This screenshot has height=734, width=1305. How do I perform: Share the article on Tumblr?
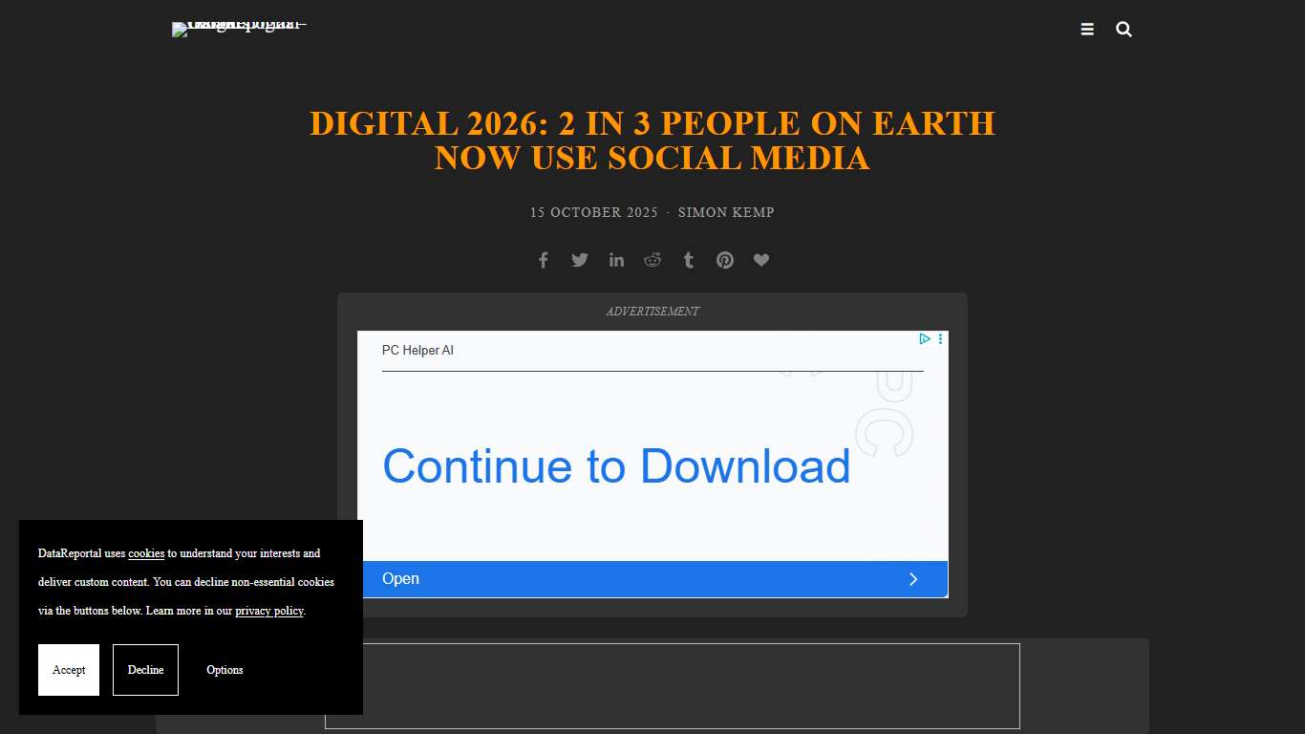[688, 259]
